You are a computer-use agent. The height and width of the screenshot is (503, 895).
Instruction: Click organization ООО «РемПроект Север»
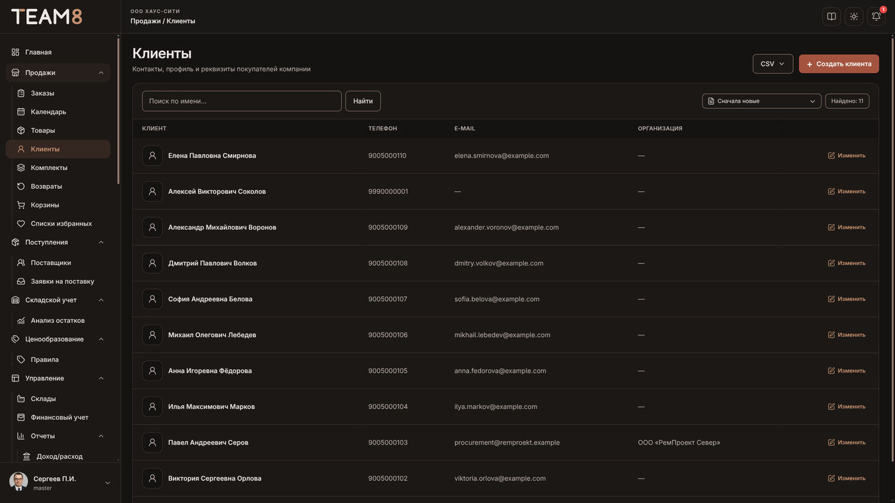[x=679, y=443]
